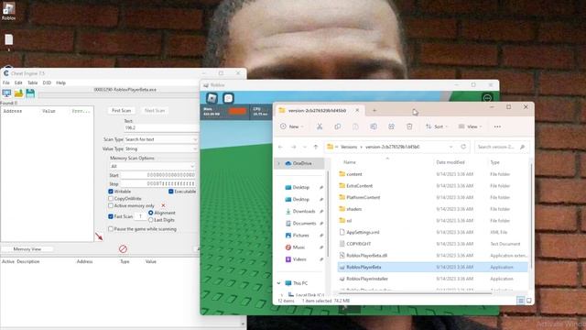This screenshot has width=586, height=330.
Task: Refresh the Explorer folder view
Action: 463,147
